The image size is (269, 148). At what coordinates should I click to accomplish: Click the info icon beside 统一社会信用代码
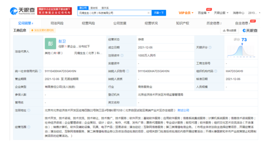[40, 71]
